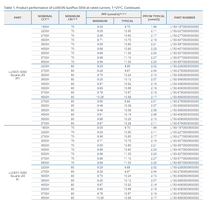The image size is (206, 200).
Task: Click PPF/W 1.99 in row L150-18705006000S0
Action: coord(154,128)
